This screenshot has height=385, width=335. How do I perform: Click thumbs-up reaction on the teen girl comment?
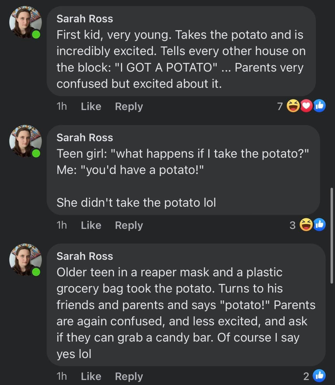tap(319, 225)
